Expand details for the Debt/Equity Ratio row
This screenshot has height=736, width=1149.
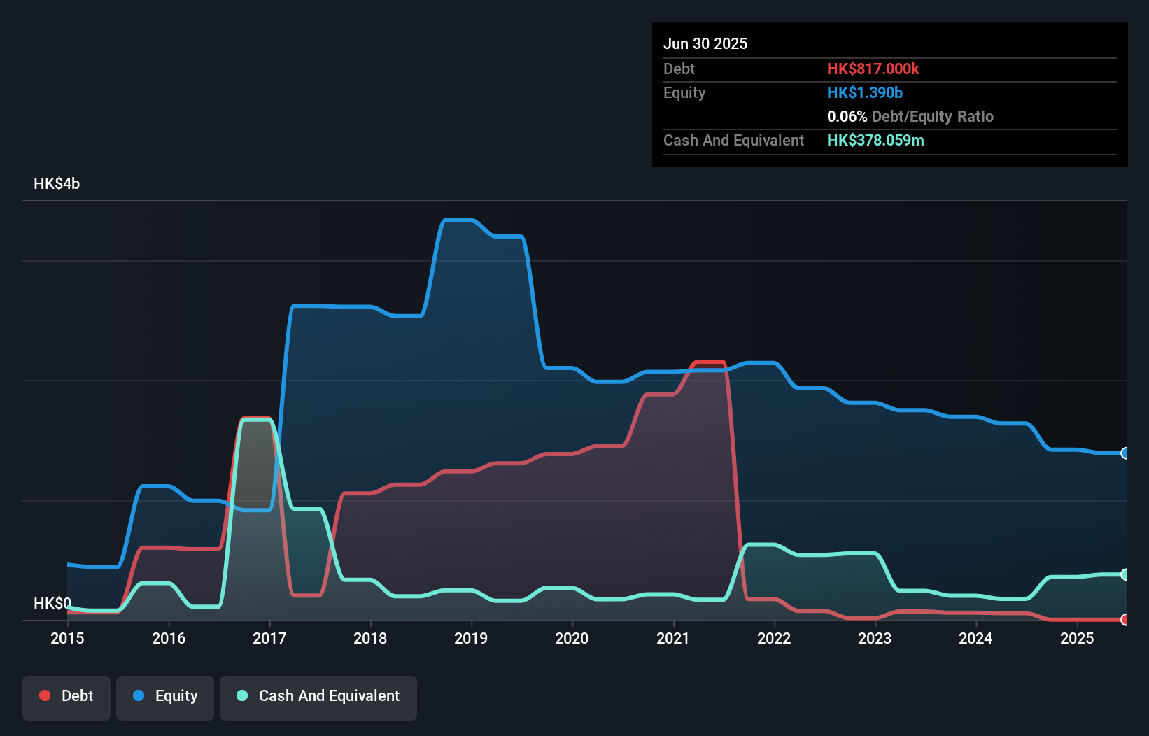[910, 116]
